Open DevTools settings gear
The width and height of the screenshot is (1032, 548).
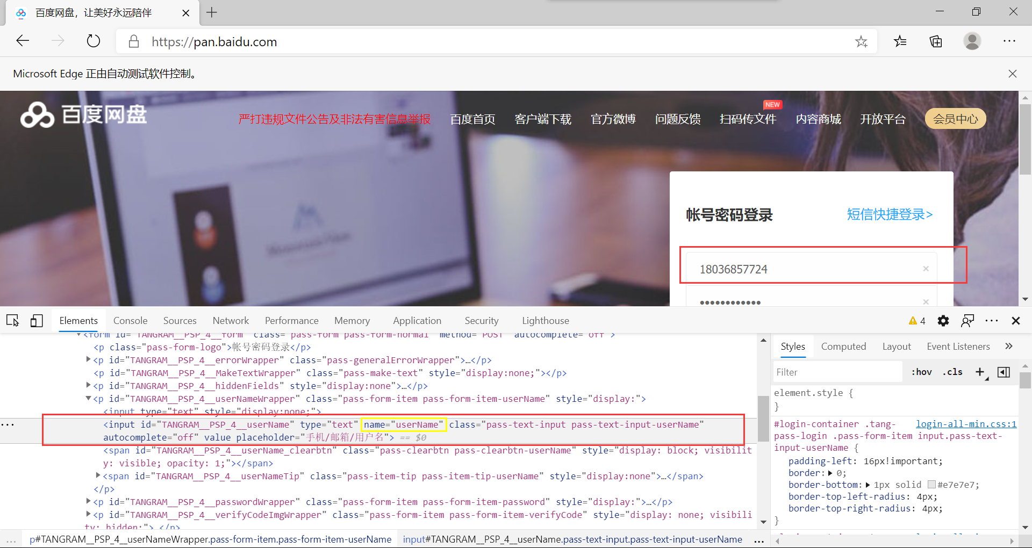pyautogui.click(x=943, y=321)
